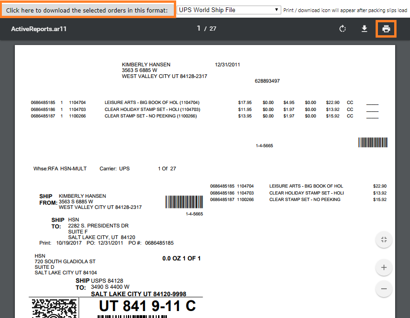Viewport: 410px width, 318px height.
Task: Click the $13.95 price value
Action: (245, 116)
